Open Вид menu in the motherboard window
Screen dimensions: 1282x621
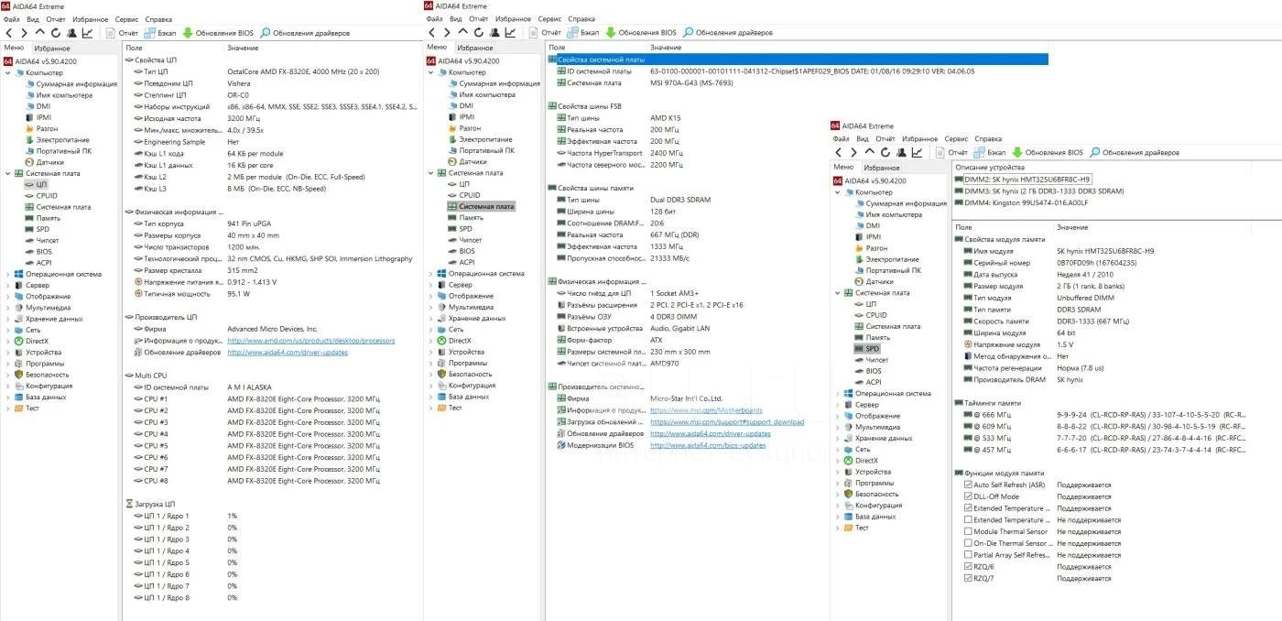[457, 18]
